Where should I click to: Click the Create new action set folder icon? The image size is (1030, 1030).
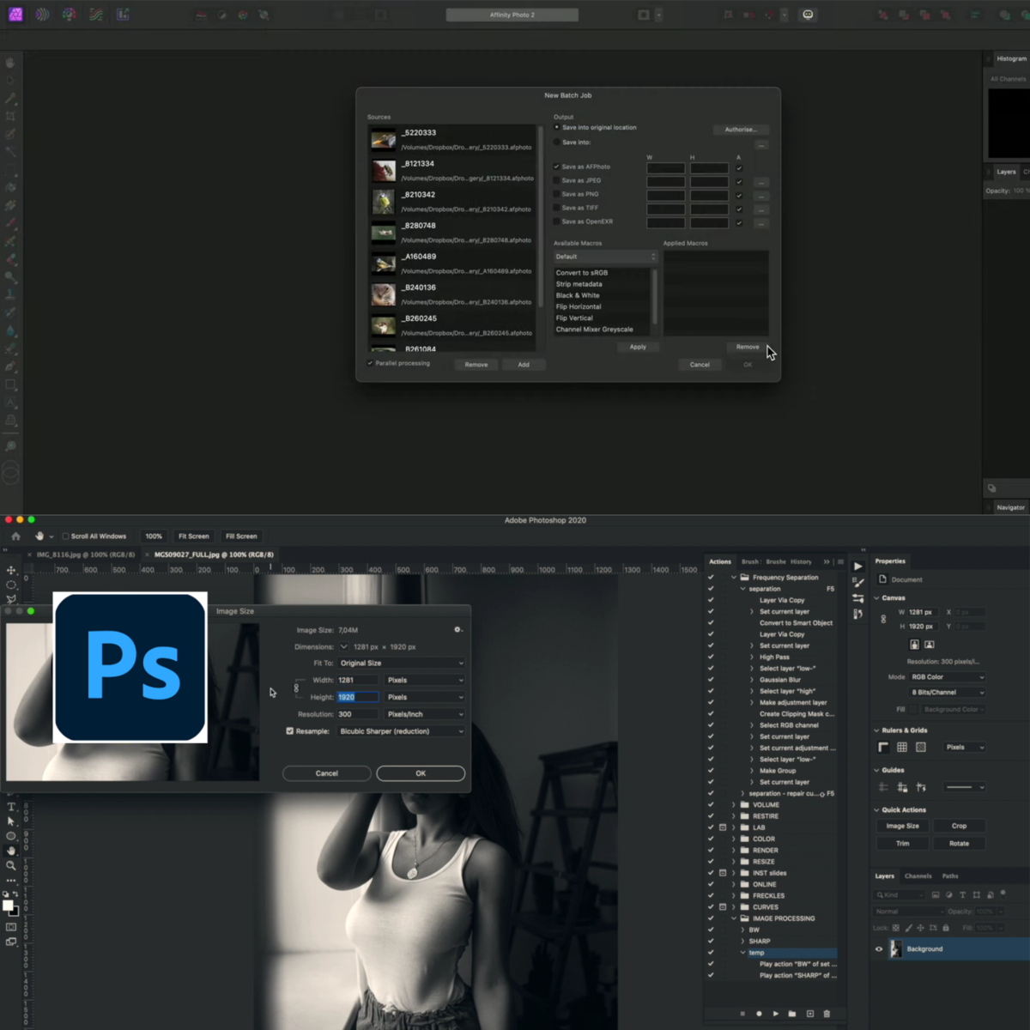(792, 1014)
